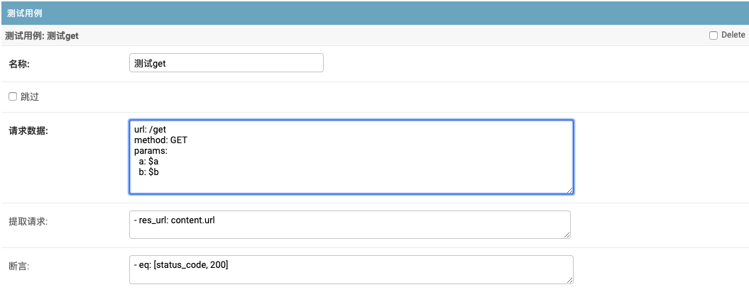Click the Delete label text
Image resolution: width=749 pixels, height=292 pixels.
pyautogui.click(x=733, y=35)
